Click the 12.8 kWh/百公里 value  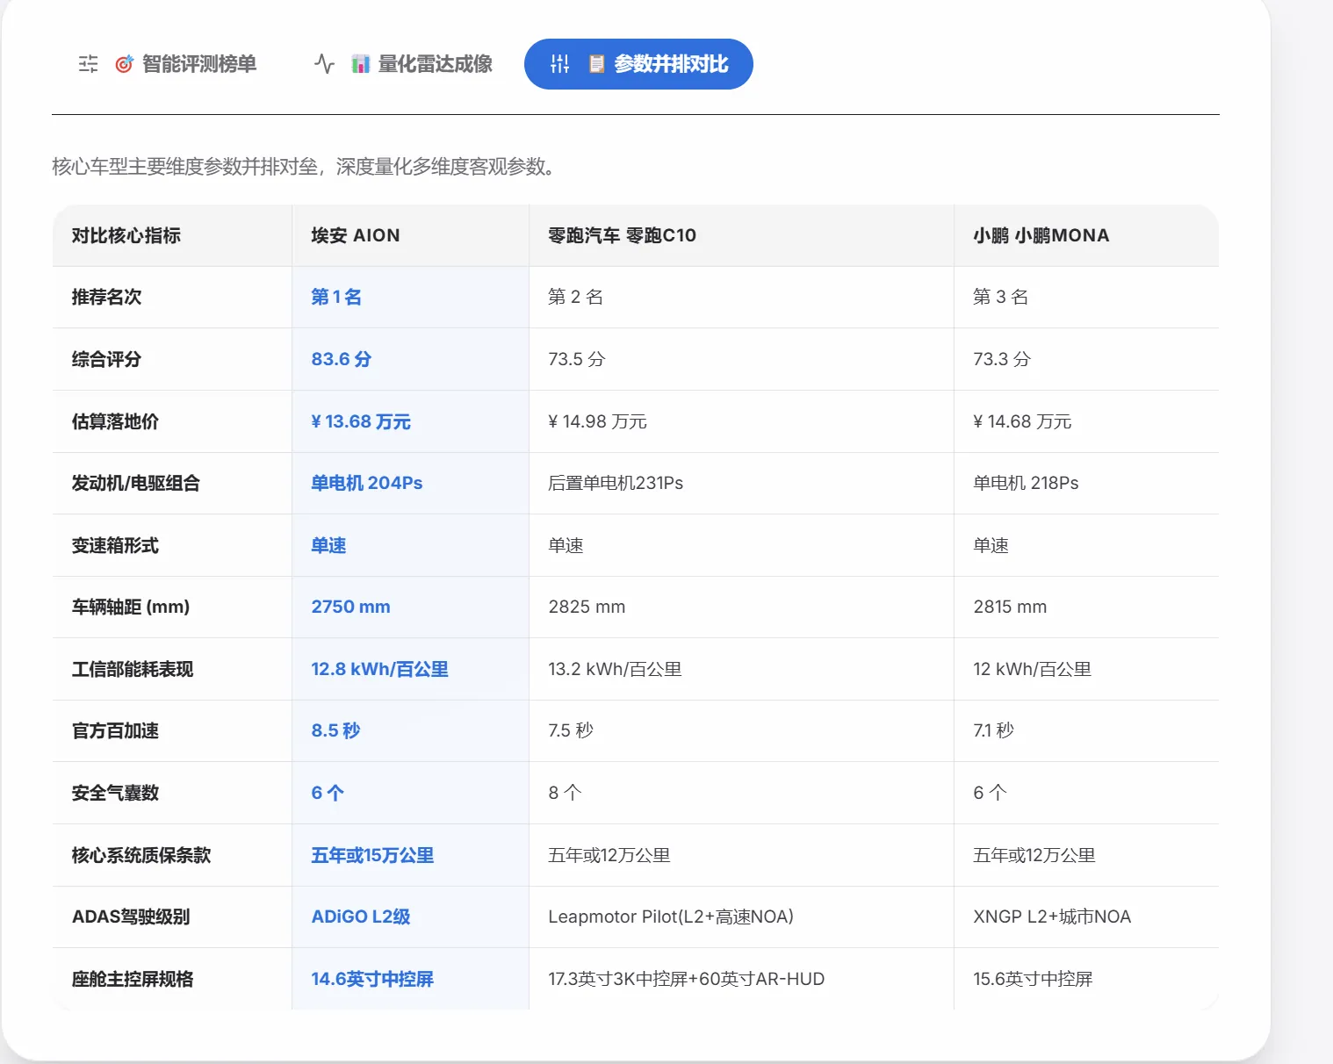pos(379,669)
